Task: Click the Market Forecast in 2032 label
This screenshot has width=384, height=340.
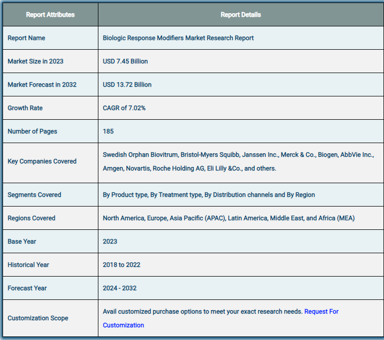Action: (42, 85)
